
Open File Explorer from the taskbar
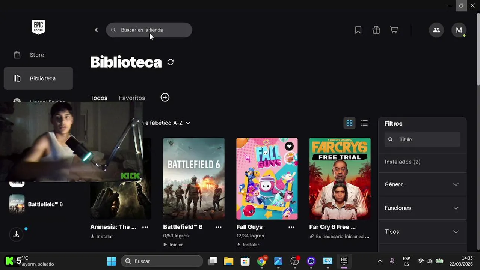(229, 261)
